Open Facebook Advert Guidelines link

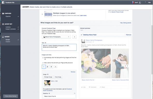[57, 90]
